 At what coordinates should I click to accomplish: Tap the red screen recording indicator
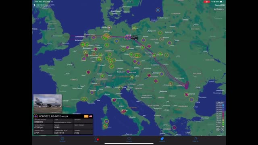pos(207,2)
